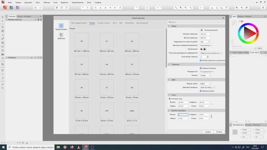Open File Explorer from taskbar
Viewport: 267px width, 150px height.
pos(58,147)
